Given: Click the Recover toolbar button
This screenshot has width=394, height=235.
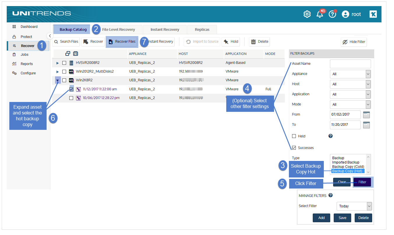Looking at the screenshot, I should (x=93, y=42).
